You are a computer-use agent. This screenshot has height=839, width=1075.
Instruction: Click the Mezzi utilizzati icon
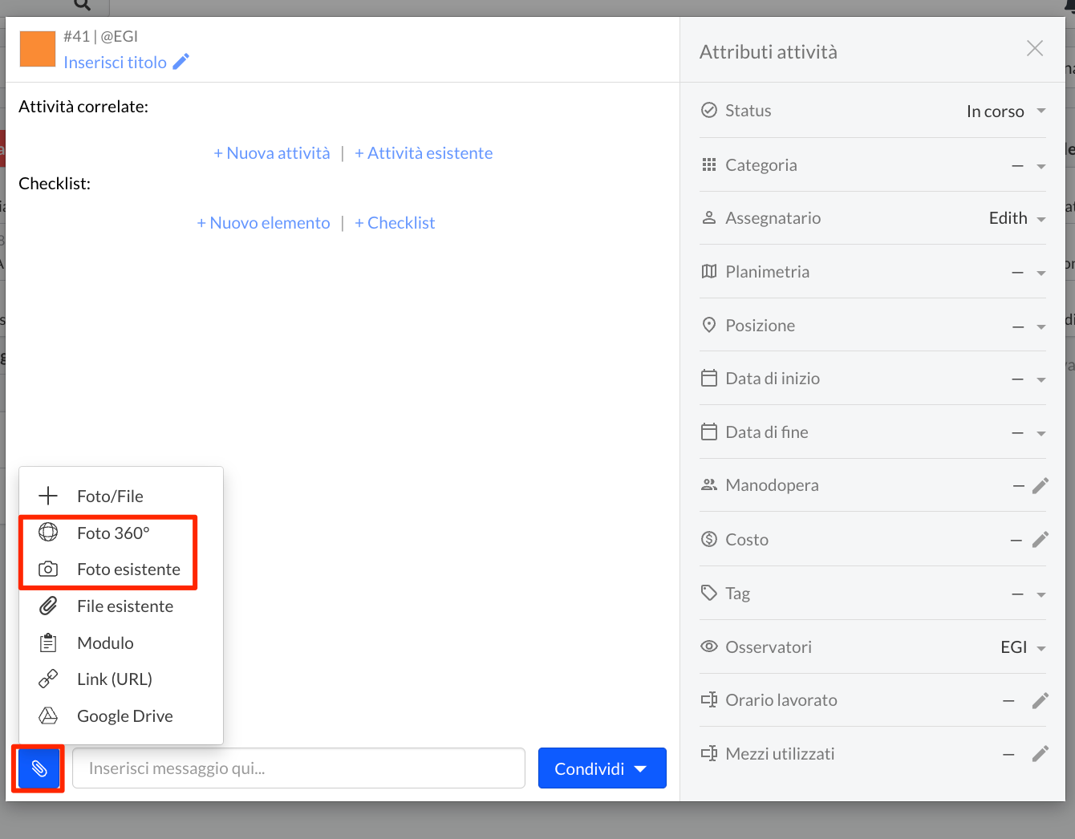pos(709,753)
